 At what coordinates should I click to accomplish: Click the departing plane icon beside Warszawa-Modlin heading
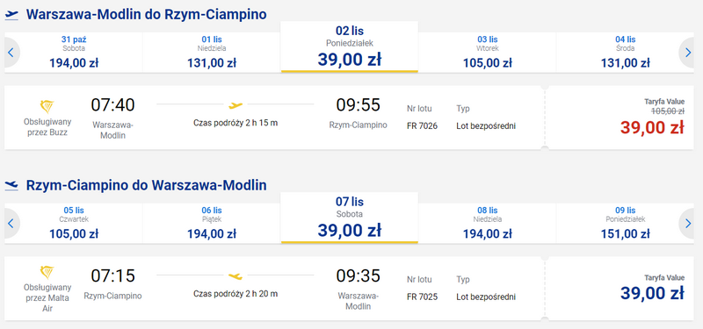click(x=11, y=15)
